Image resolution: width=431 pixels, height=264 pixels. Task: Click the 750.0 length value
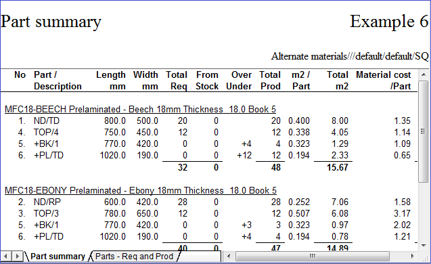pos(115,132)
